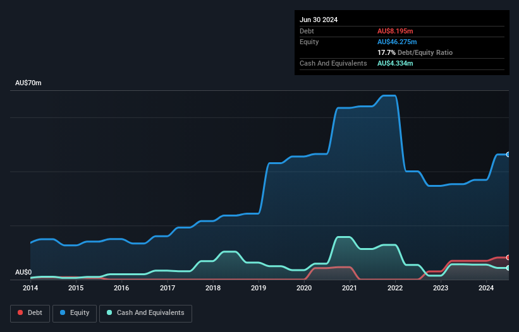
Task: Click the AU$4.334m cash value
Action: [x=395, y=63]
